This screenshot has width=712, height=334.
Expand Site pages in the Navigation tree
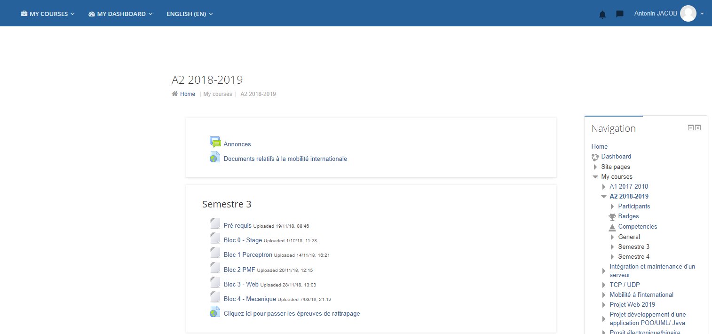tap(596, 167)
